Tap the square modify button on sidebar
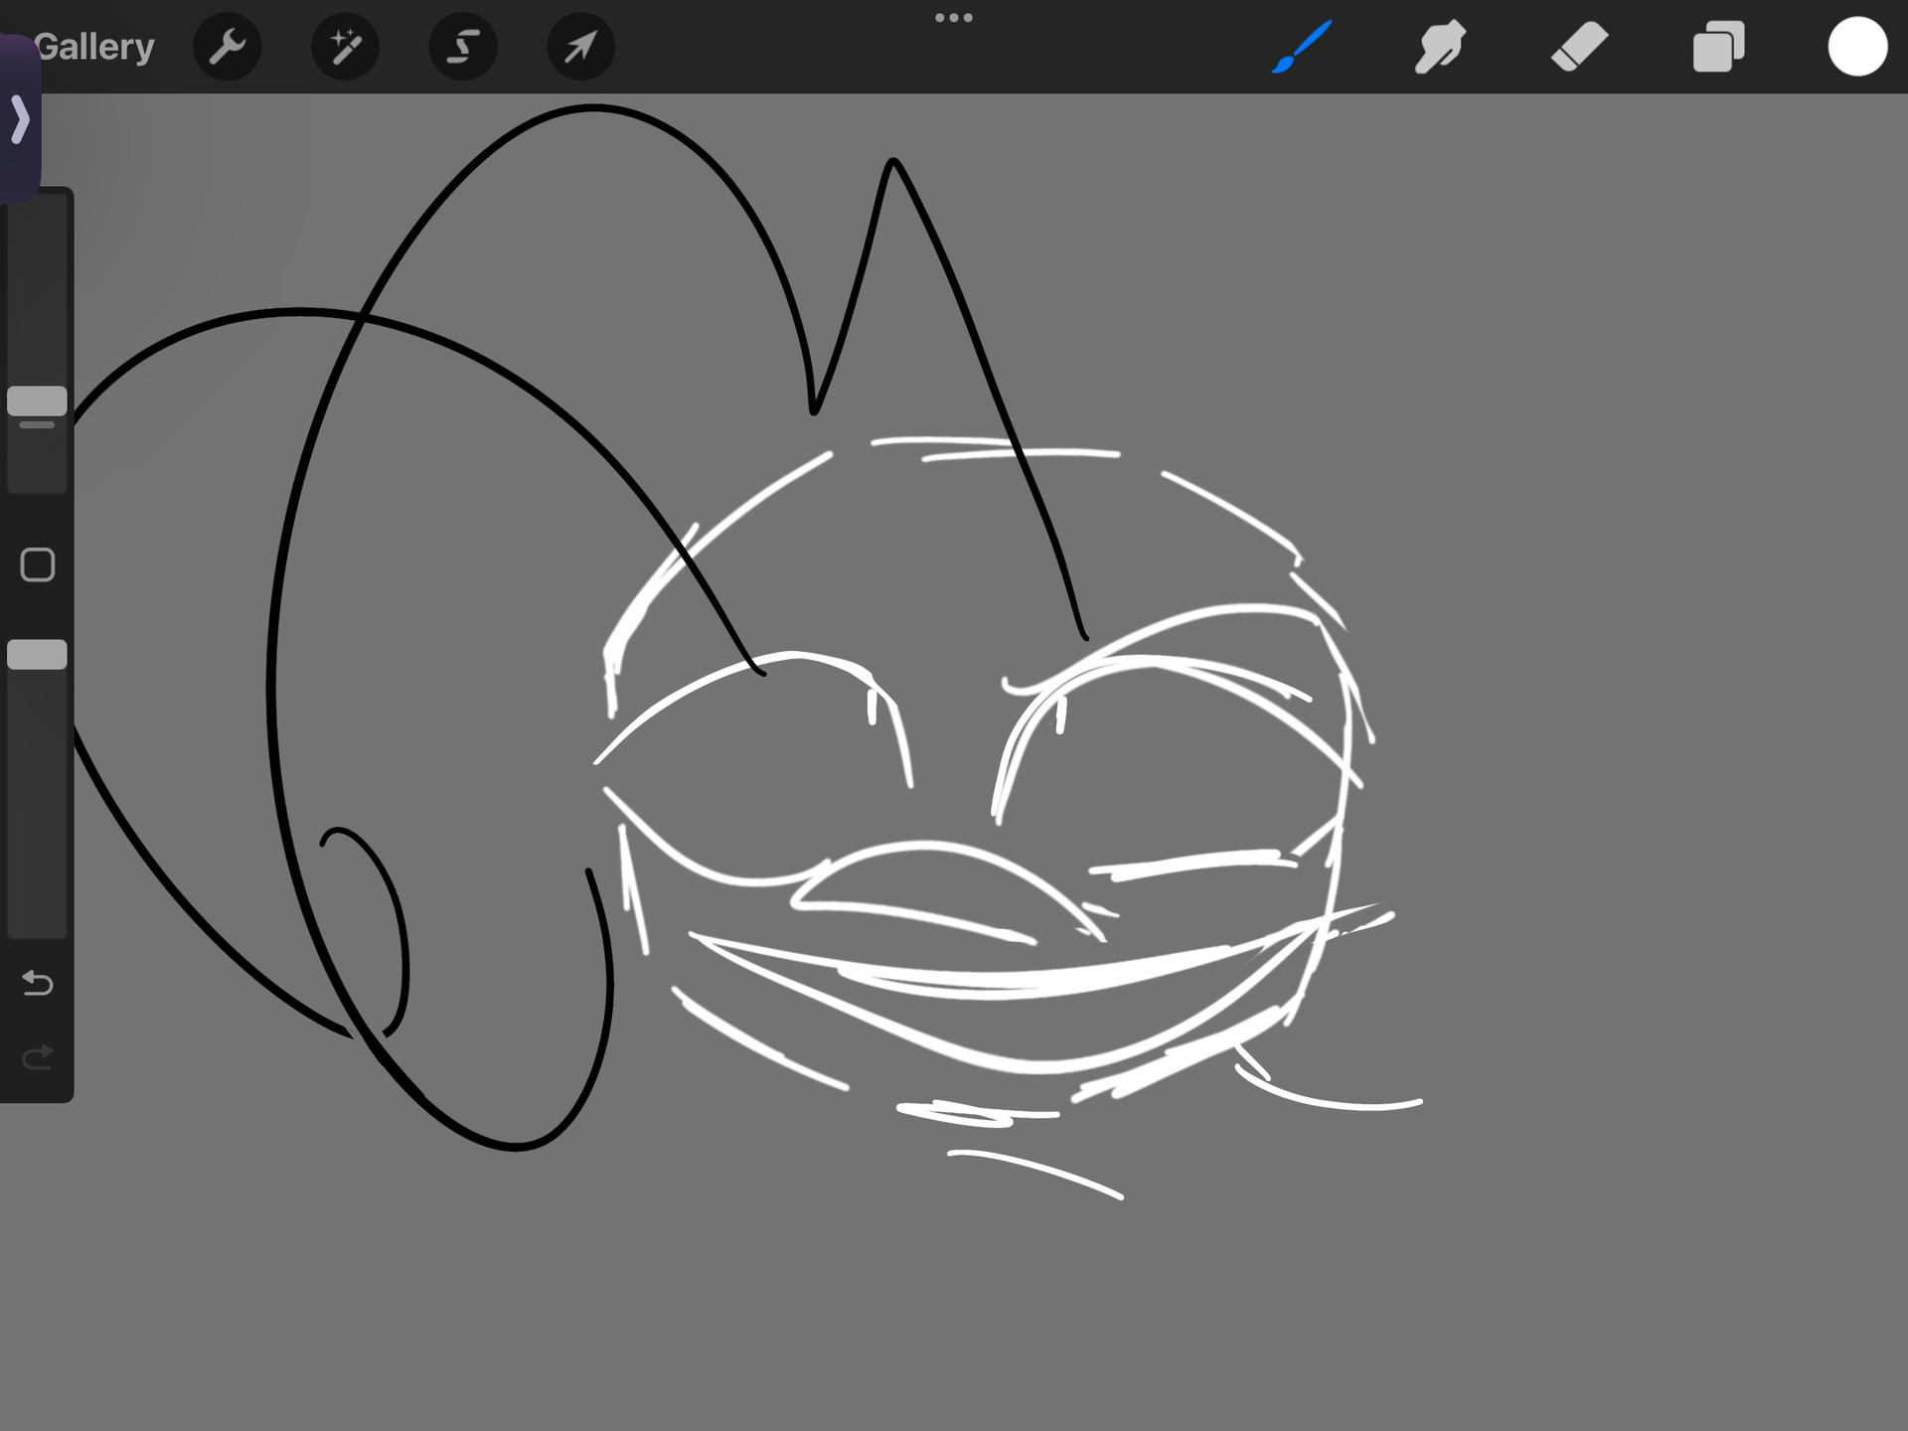This screenshot has width=1908, height=1431. (38, 565)
